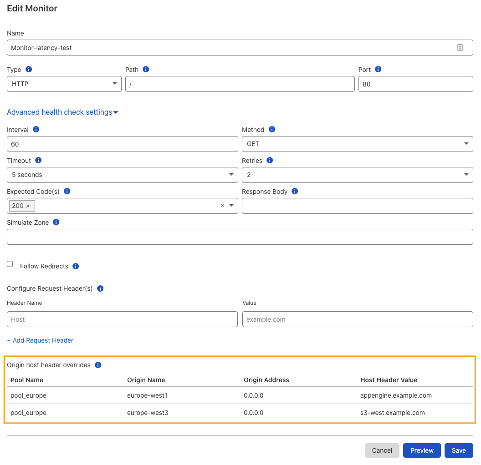Save the monitor settings
Viewport: 481px width, 465px height.
pyautogui.click(x=459, y=450)
